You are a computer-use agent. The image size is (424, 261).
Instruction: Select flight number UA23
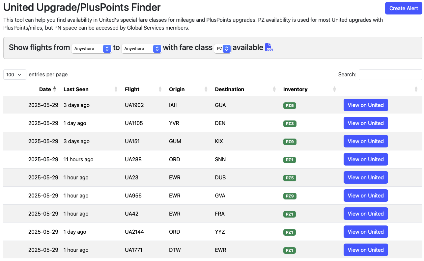(x=131, y=177)
